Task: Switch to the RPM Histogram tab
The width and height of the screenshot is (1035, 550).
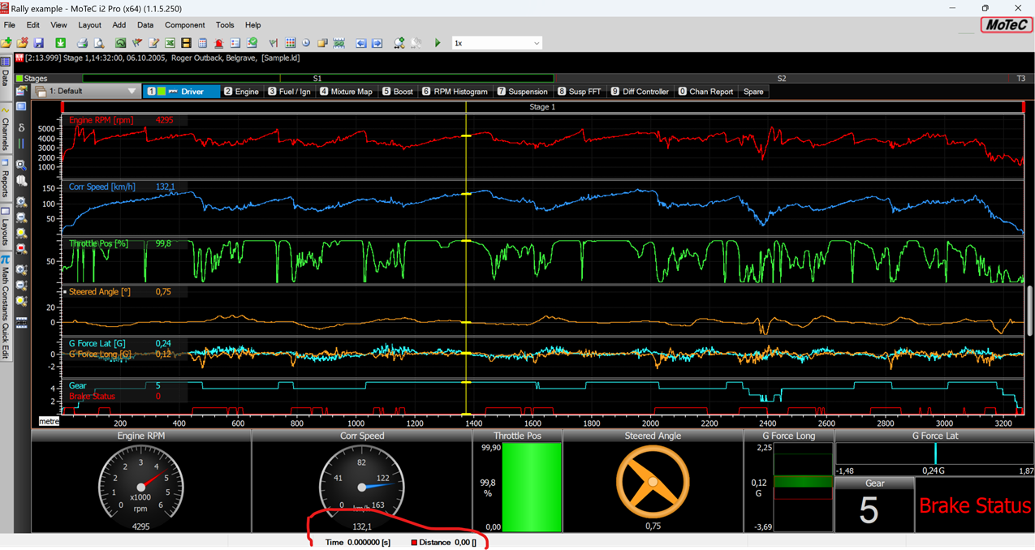Action: [x=455, y=92]
